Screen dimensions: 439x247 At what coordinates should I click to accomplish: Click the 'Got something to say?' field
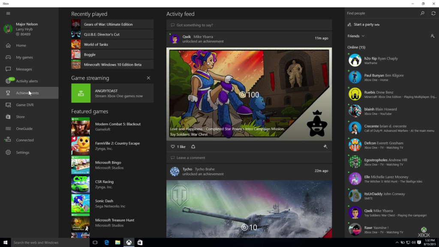pos(249,25)
